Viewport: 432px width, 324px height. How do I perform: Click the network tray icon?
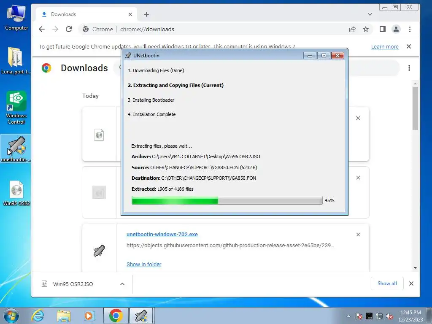click(379, 316)
